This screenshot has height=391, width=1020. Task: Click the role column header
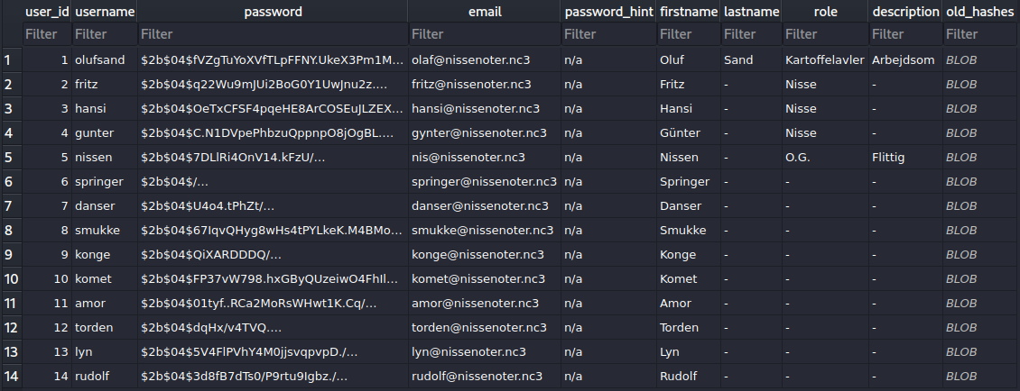(x=825, y=12)
